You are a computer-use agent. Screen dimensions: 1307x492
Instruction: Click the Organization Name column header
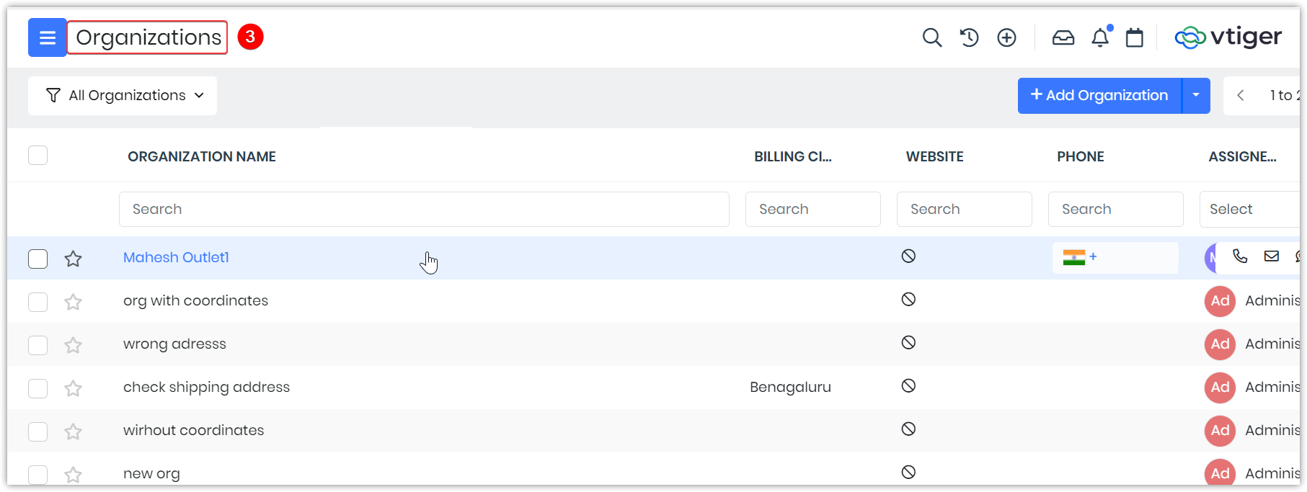(202, 157)
